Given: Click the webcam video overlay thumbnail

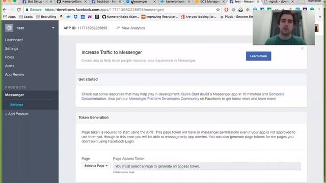Looking at the screenshot, I should click(284, 27).
